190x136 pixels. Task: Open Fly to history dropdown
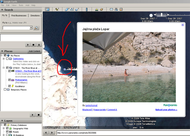(x=31, y=28)
